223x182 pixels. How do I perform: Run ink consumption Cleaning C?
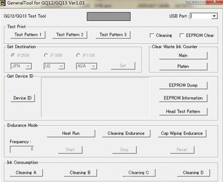(x=139, y=173)
